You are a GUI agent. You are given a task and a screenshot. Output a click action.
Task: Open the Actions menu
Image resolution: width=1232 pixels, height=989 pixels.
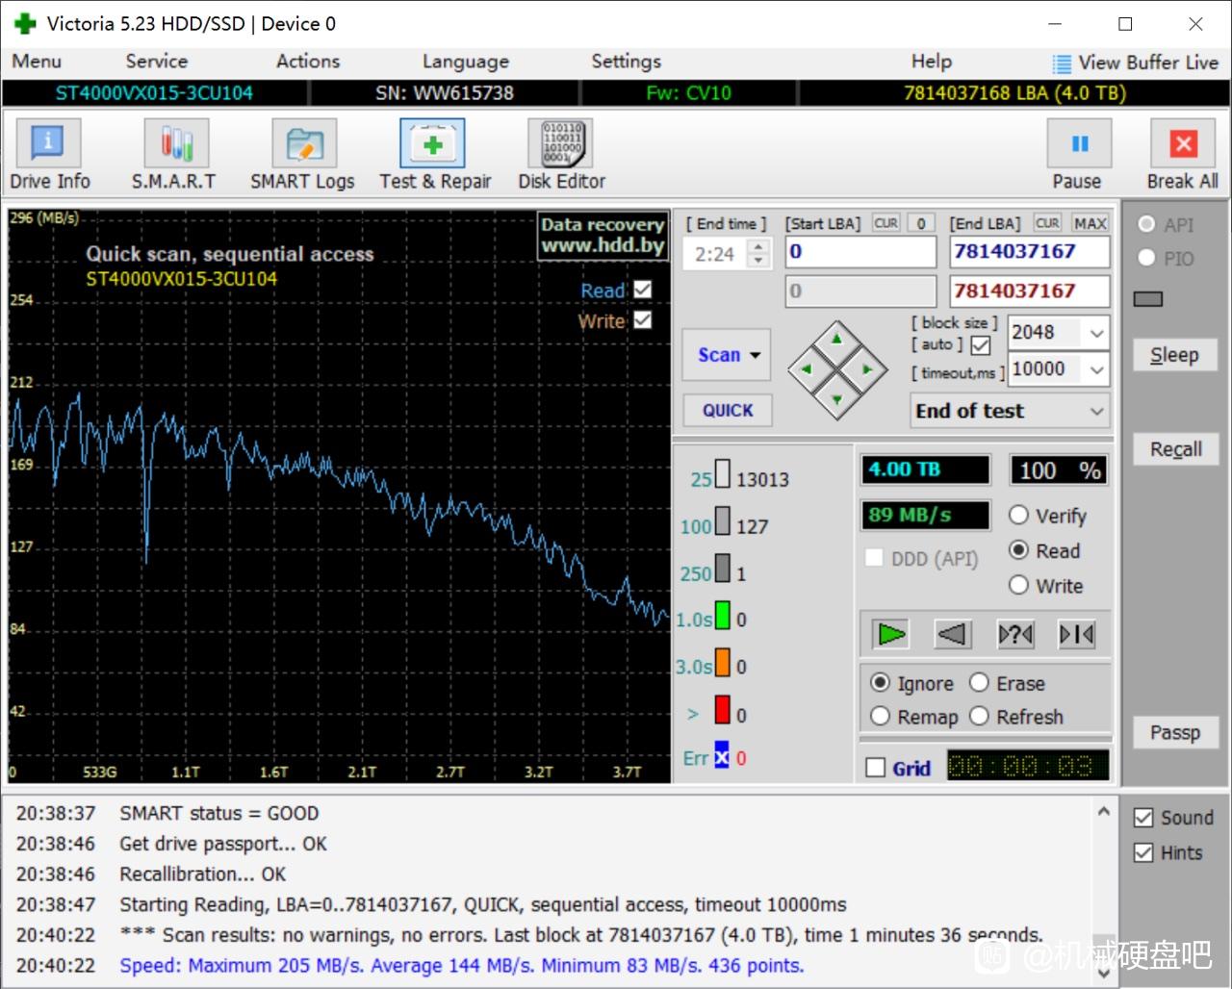(x=308, y=62)
